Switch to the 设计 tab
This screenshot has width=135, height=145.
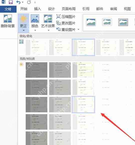point(51,9)
